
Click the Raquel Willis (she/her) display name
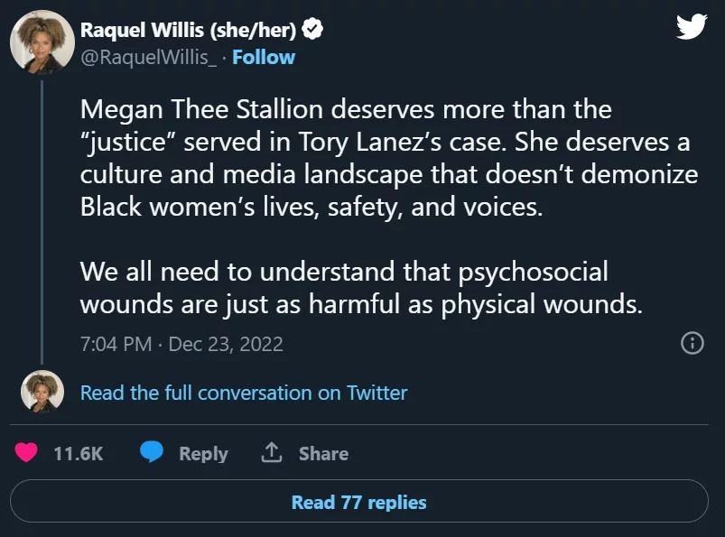[x=189, y=30]
